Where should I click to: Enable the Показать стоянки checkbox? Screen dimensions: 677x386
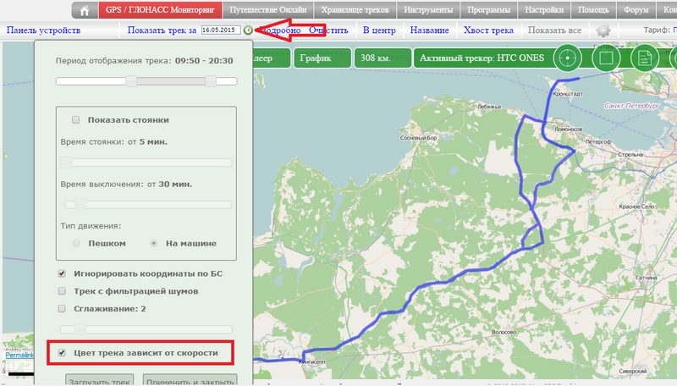coord(76,120)
